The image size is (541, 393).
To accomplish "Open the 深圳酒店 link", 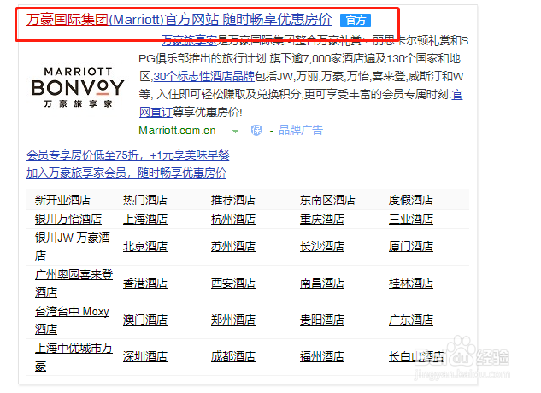I will tap(145, 357).
